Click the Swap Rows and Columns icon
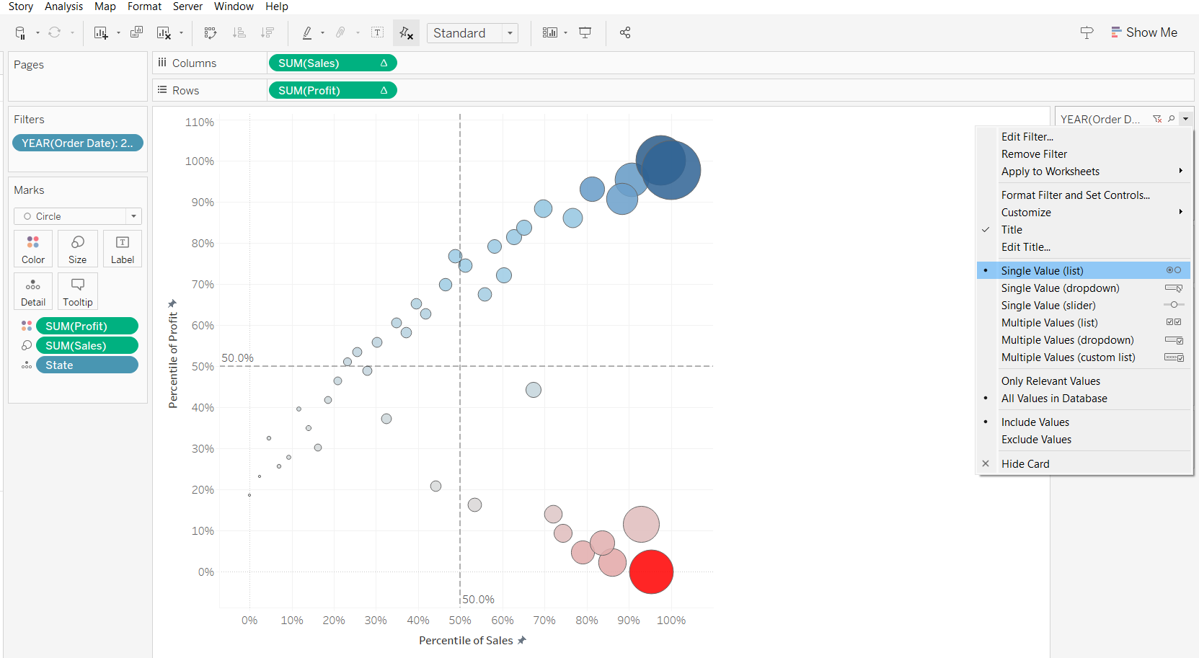Screen dimensions: 1199x658 [x=211, y=33]
